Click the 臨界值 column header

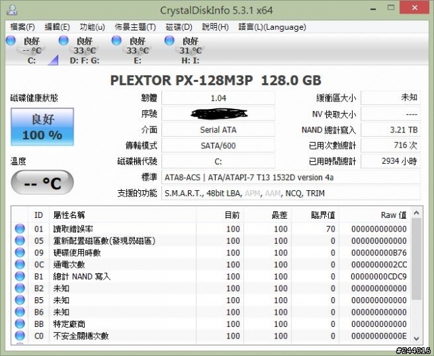pos(315,215)
